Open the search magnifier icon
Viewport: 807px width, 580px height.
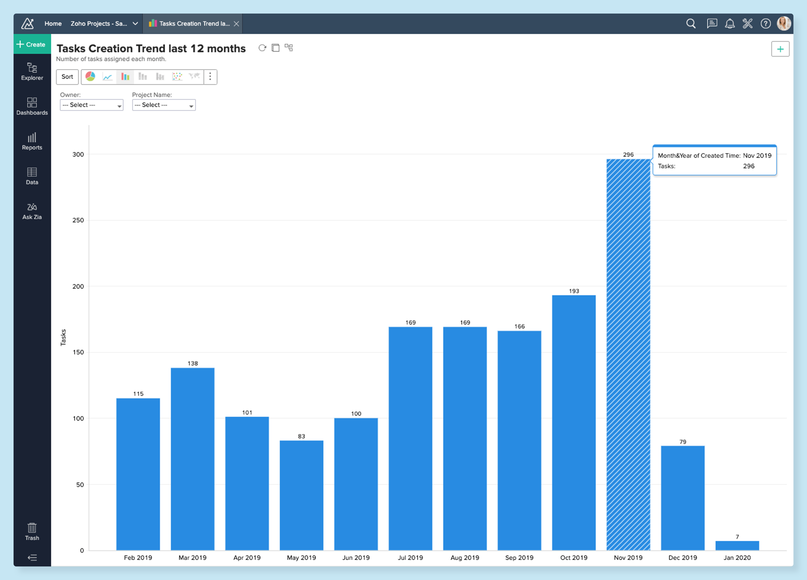pos(691,24)
